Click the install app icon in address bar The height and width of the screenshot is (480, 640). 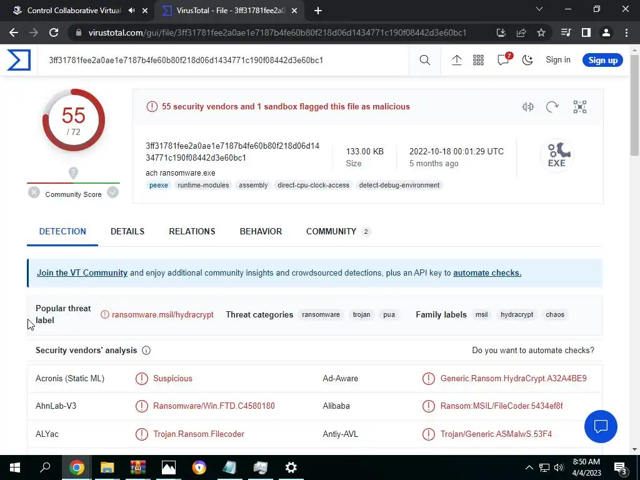[x=501, y=32]
